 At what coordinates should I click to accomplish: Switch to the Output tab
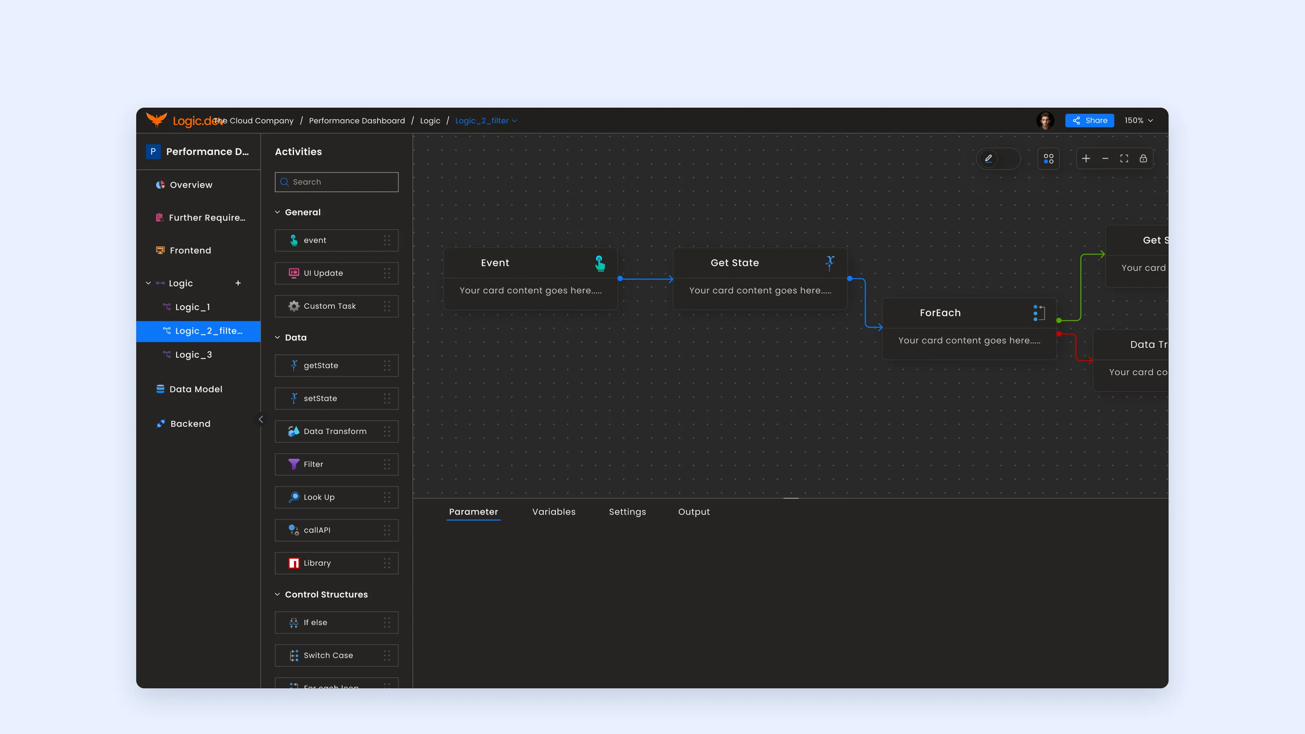[694, 512]
